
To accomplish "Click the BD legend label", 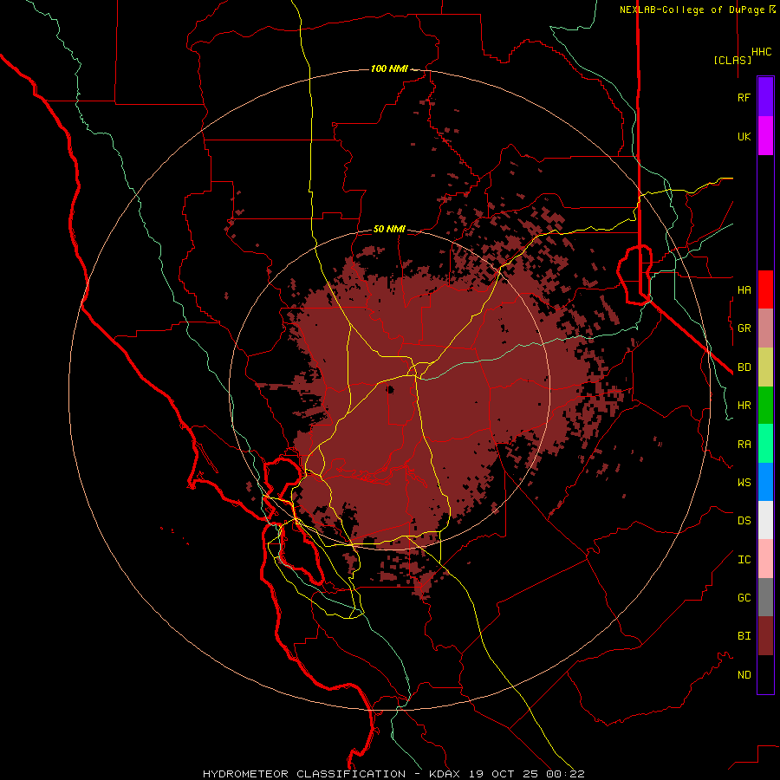I will (x=744, y=367).
